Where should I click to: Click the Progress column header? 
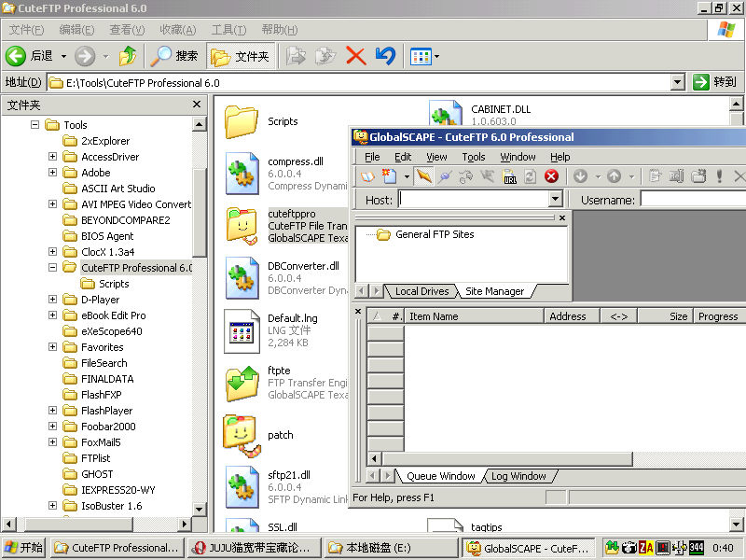click(718, 316)
